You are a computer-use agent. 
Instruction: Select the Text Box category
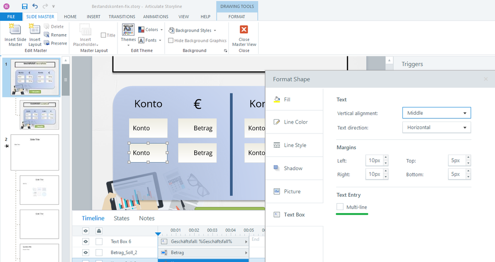294,215
